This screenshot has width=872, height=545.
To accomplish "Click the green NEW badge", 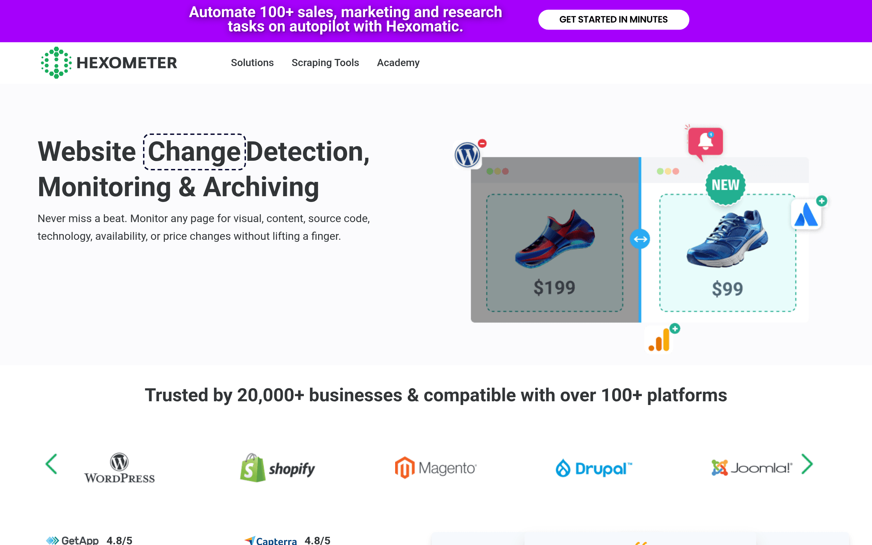I will pos(725,185).
